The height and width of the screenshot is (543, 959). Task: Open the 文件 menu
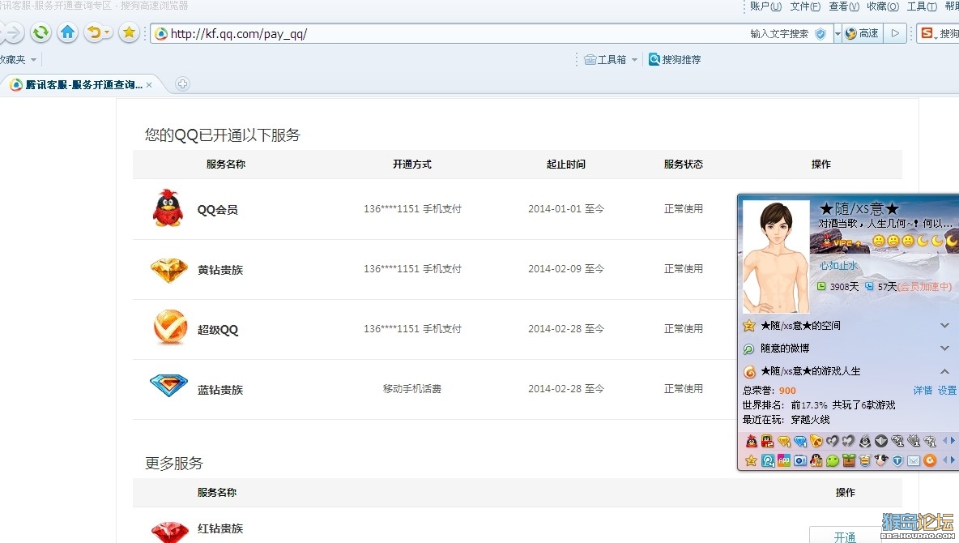(805, 6)
